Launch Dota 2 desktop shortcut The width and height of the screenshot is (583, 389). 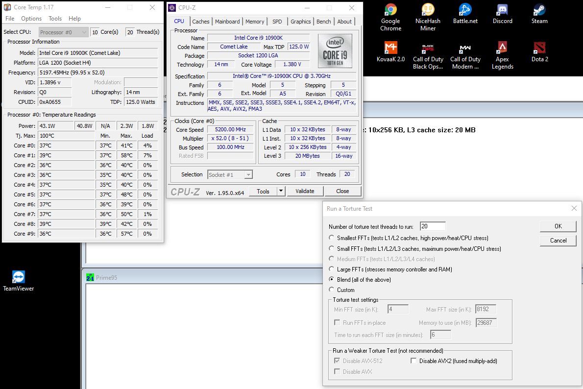pyautogui.click(x=539, y=51)
